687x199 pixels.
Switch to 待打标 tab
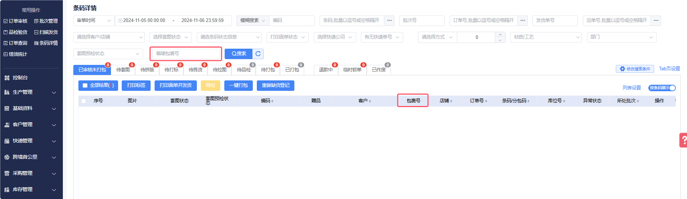pyautogui.click(x=172, y=70)
